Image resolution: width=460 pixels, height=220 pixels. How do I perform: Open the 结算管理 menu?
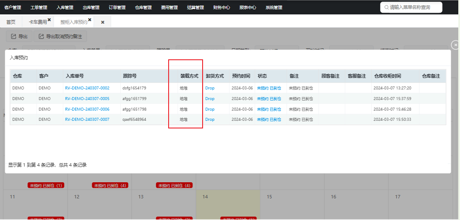click(x=195, y=8)
